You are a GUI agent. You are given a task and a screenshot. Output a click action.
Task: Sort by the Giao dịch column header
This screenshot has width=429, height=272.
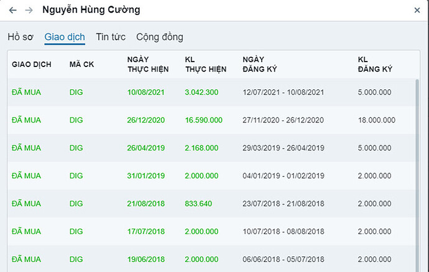31,64
